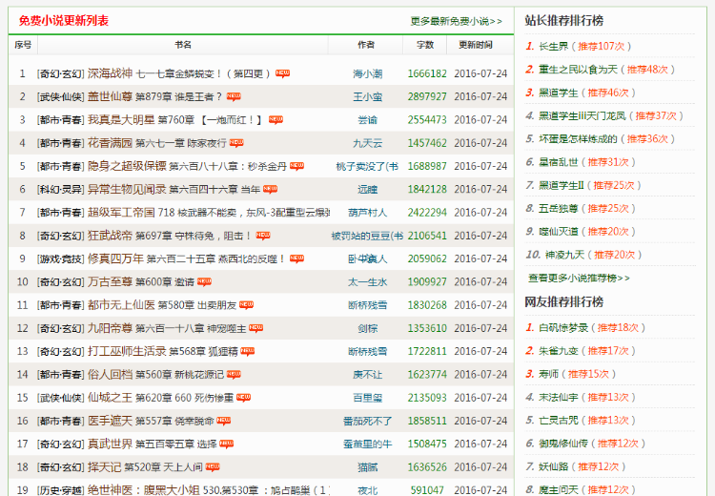Click the NEW badge beside 仙城之王
The width and height of the screenshot is (715, 496).
243,398
